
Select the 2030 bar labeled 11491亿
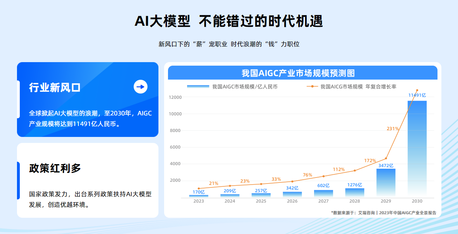(417, 149)
